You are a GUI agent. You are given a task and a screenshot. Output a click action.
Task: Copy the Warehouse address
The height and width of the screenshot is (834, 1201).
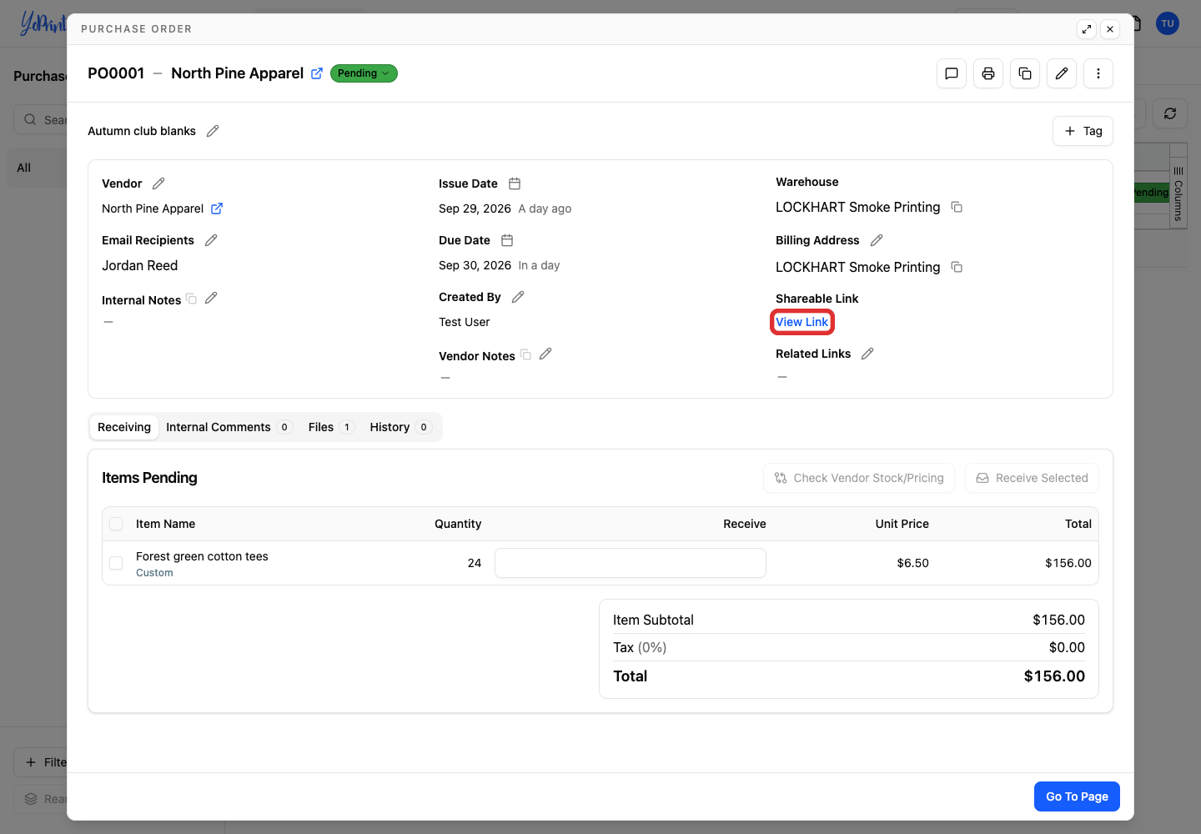click(957, 207)
